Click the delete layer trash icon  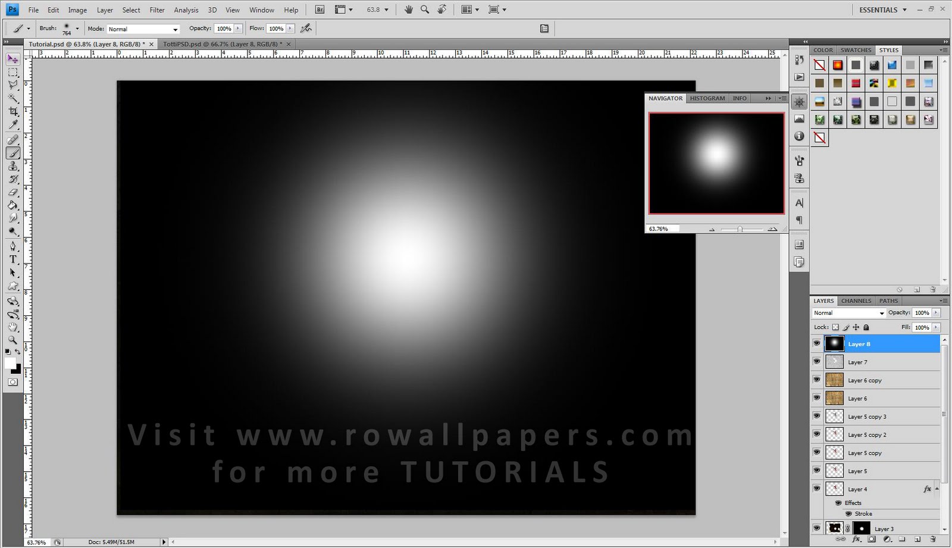click(x=932, y=539)
